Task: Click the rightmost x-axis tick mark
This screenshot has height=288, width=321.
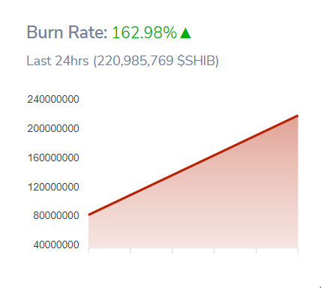Action: coord(298,250)
